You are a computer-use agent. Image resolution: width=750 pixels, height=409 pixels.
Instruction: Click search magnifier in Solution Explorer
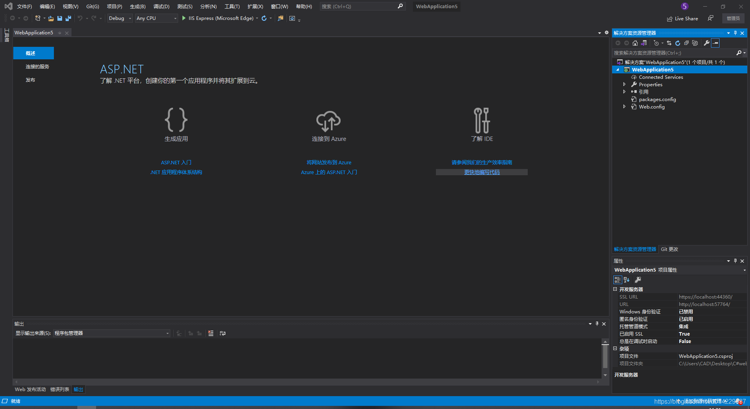[739, 53]
